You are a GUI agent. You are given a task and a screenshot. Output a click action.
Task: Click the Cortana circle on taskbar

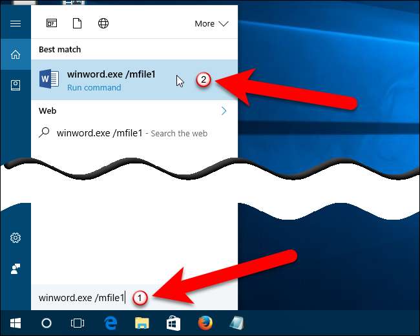[x=47, y=323]
